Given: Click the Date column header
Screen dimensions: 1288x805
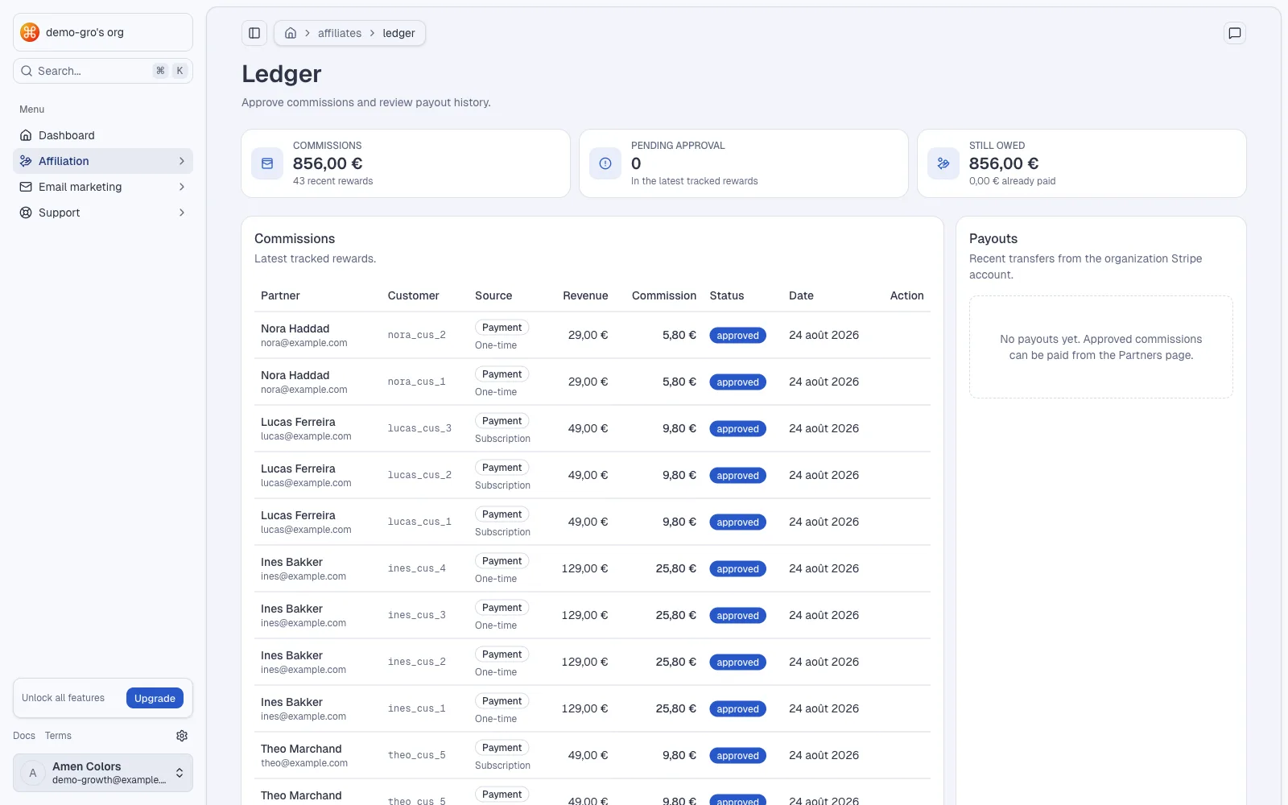Looking at the screenshot, I should click(x=801, y=295).
